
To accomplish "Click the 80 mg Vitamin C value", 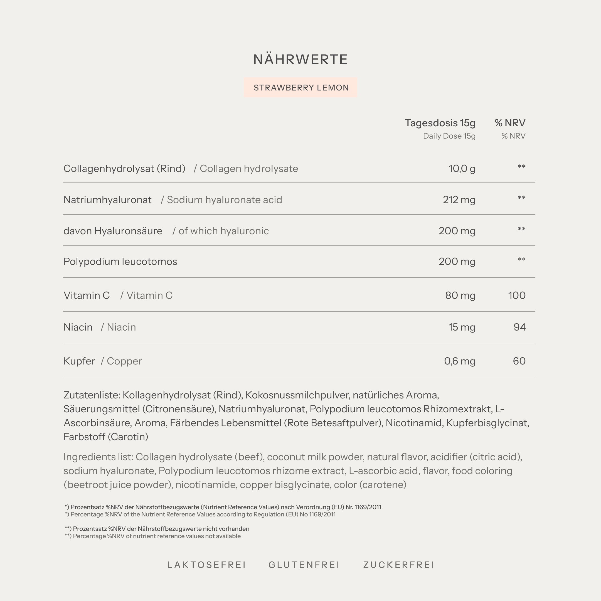I will point(460,295).
